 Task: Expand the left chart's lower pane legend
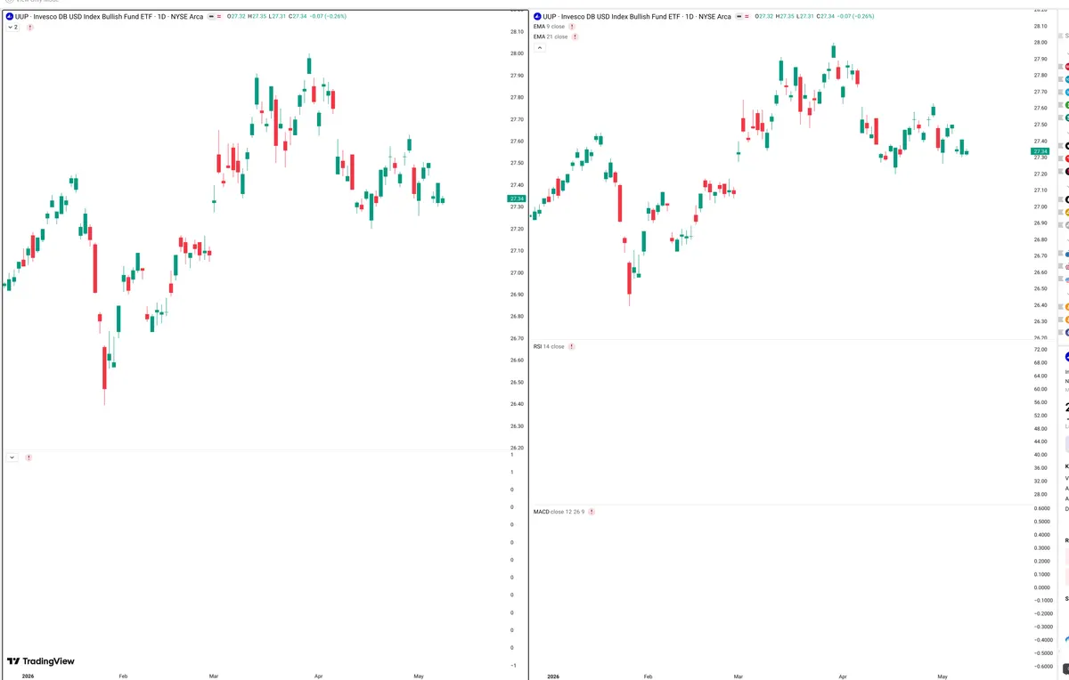(12, 457)
